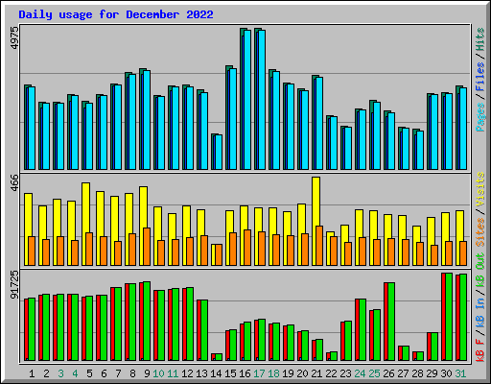Select the tallest yellow visits bar, day 21
The height and width of the screenshot is (384, 491).
pos(316,221)
